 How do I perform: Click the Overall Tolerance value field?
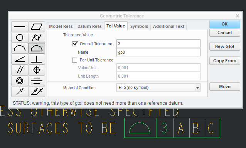[x=158, y=44]
